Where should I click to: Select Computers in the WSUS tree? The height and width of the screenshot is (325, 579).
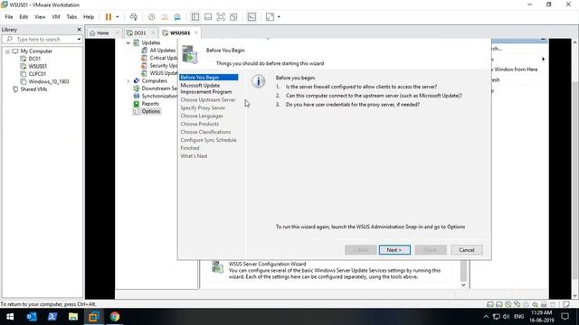(155, 80)
